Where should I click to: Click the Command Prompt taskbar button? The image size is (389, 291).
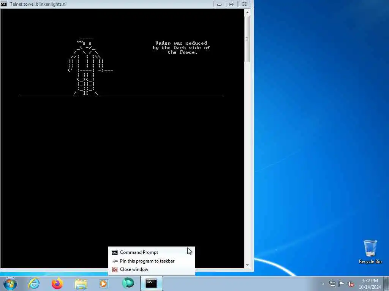(151, 283)
